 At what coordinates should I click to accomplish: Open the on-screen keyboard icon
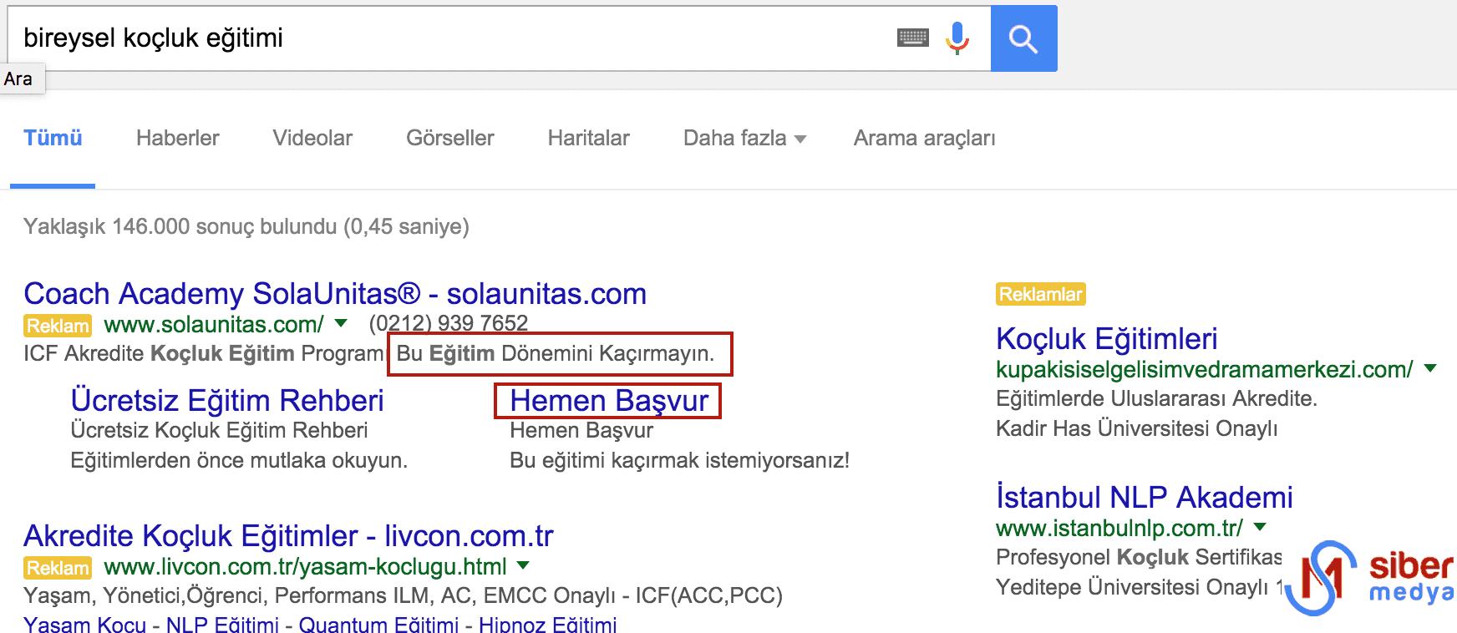click(912, 38)
